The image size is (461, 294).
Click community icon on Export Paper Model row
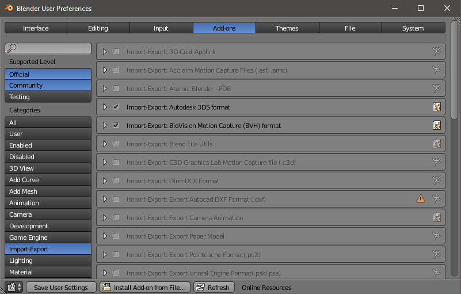[437, 236]
